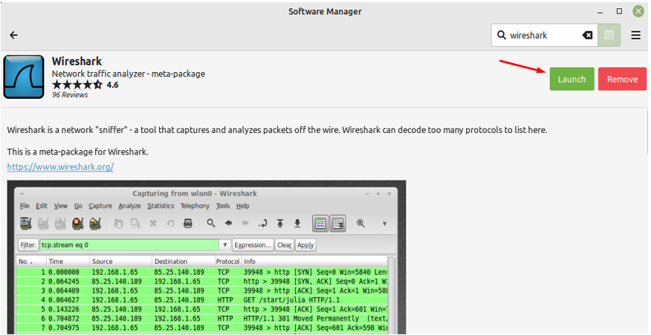Image resolution: width=651 pixels, height=335 pixels.
Task: Click the vertical scrollbar on the right
Action: 647,132
